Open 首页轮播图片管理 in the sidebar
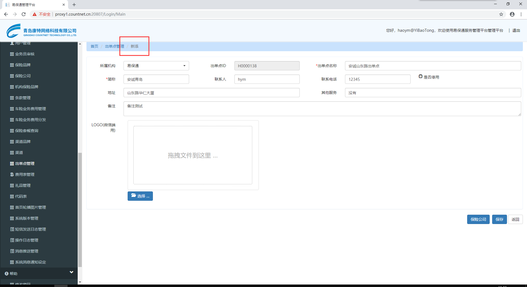 30,207
